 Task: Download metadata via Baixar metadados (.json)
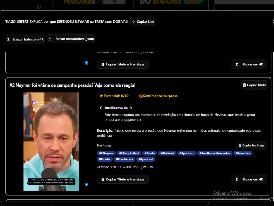(71, 39)
